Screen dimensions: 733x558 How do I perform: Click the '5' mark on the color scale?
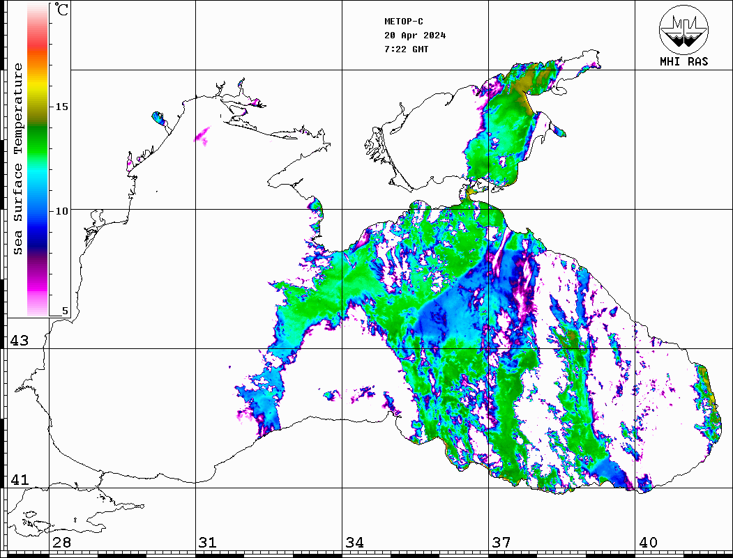pyautogui.click(x=65, y=311)
